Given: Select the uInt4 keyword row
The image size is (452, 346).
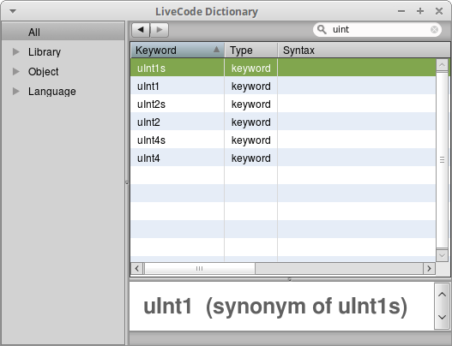Looking at the screenshot, I should 283,158.
